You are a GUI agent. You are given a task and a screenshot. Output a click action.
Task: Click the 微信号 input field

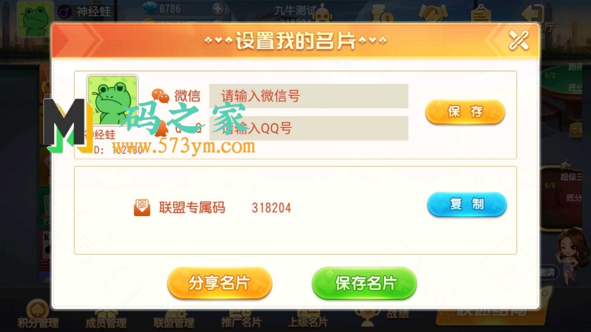309,96
